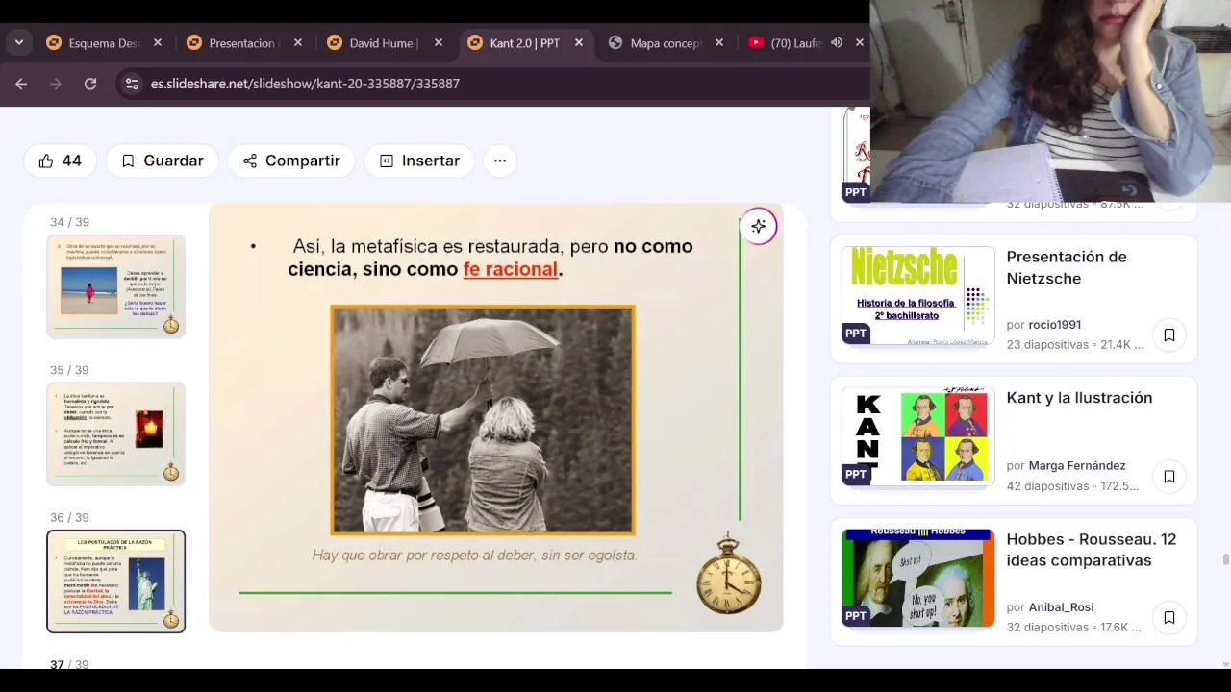Open Kant y la Ilustración recommendation
The width and height of the screenshot is (1231, 692).
1079,398
